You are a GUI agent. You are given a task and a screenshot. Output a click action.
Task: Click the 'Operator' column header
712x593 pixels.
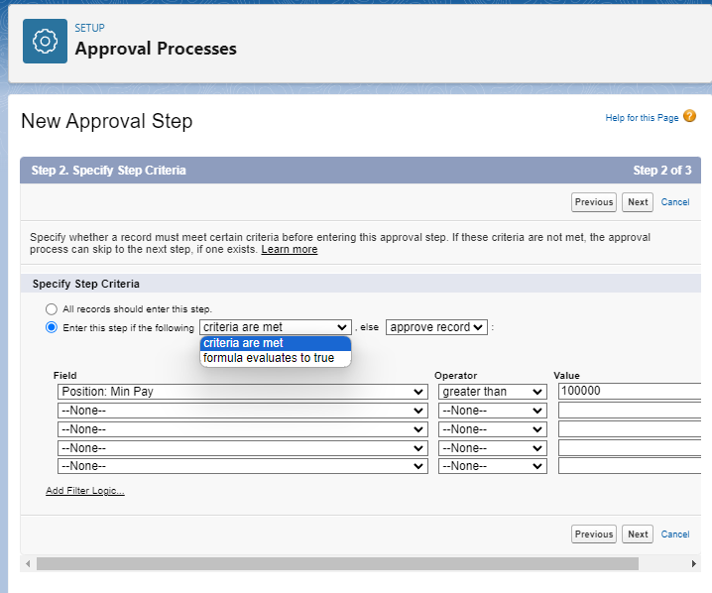coord(455,376)
